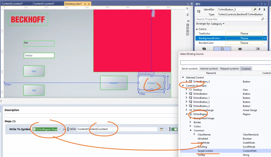Select the no-color diagonal brush icon
This screenshot has width=271, height=157.
[204, 49]
